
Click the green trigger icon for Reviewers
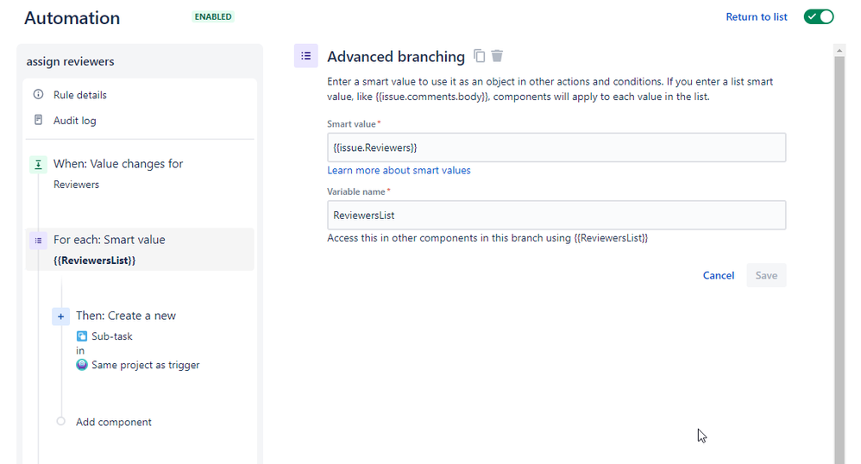point(39,164)
